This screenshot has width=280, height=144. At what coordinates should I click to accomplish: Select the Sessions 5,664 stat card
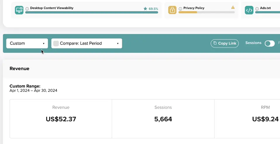pos(163,119)
